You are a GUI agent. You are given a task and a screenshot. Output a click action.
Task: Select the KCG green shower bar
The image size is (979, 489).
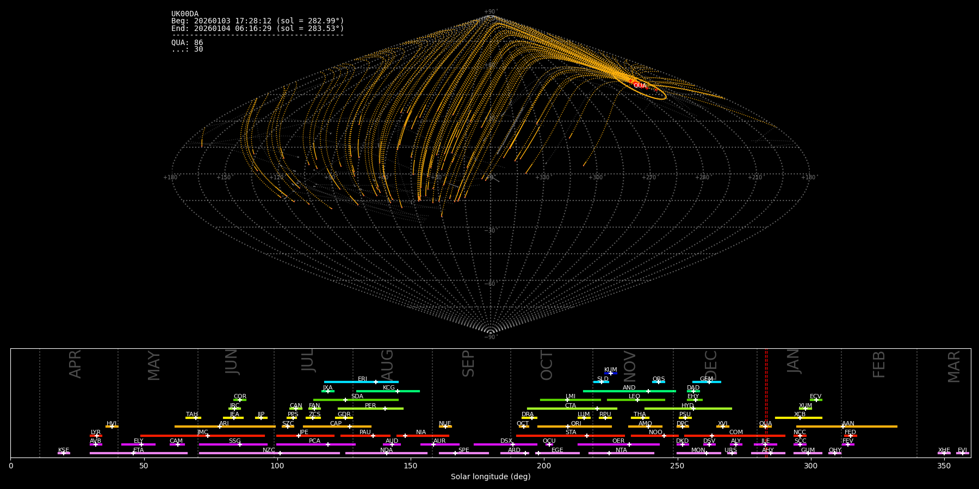[x=388, y=391]
